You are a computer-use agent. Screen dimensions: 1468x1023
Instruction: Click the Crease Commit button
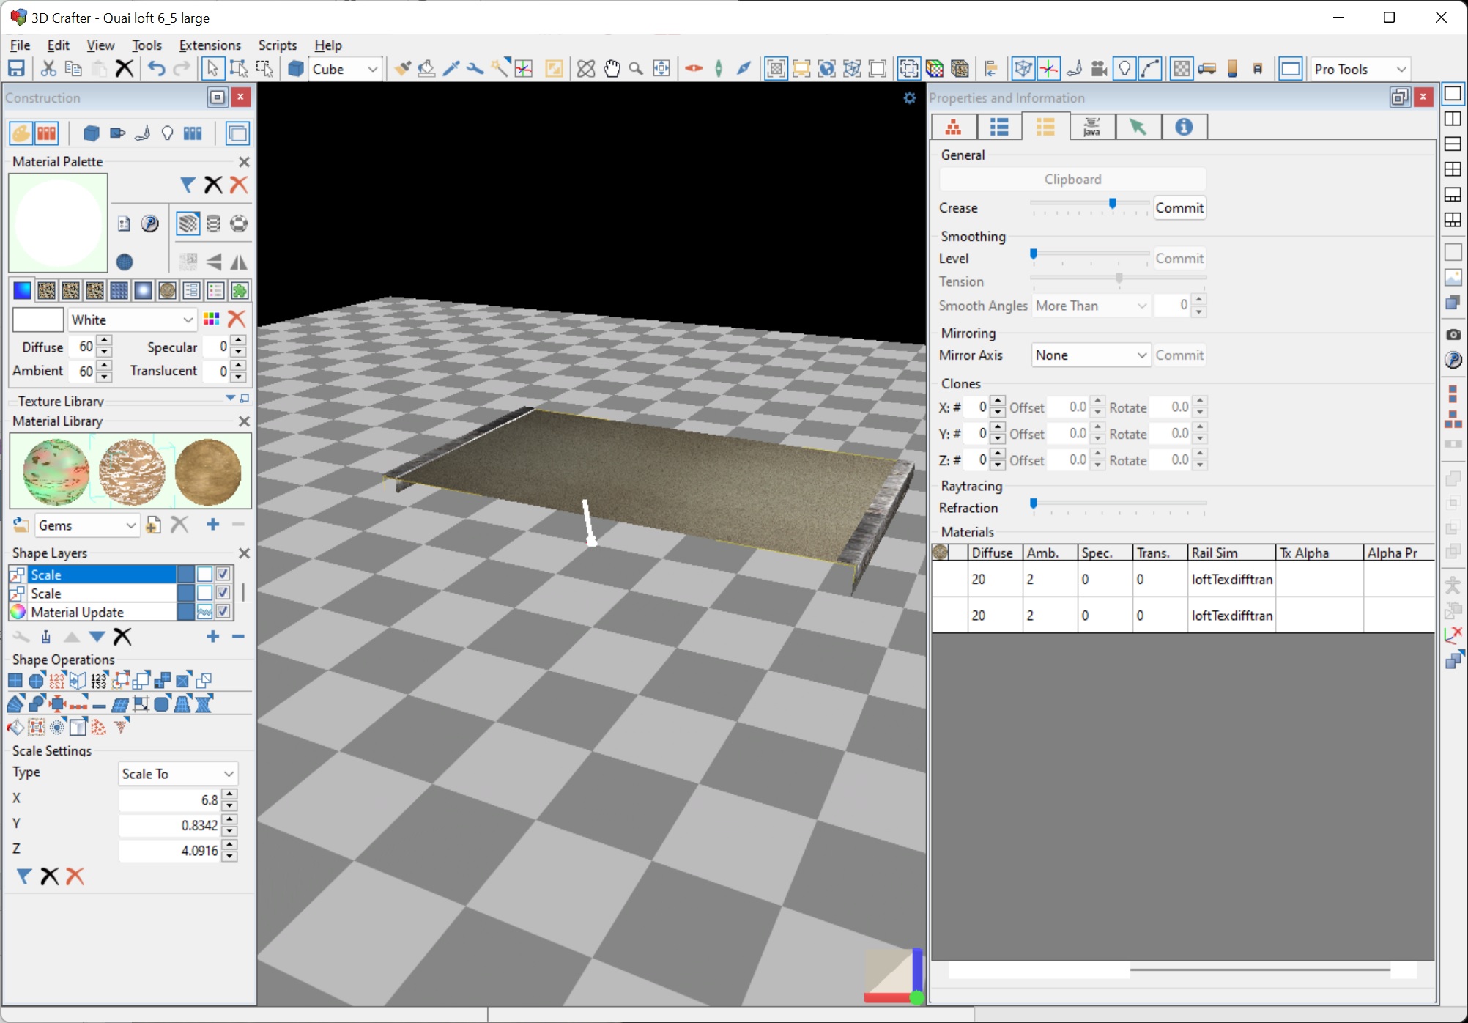pyautogui.click(x=1179, y=208)
